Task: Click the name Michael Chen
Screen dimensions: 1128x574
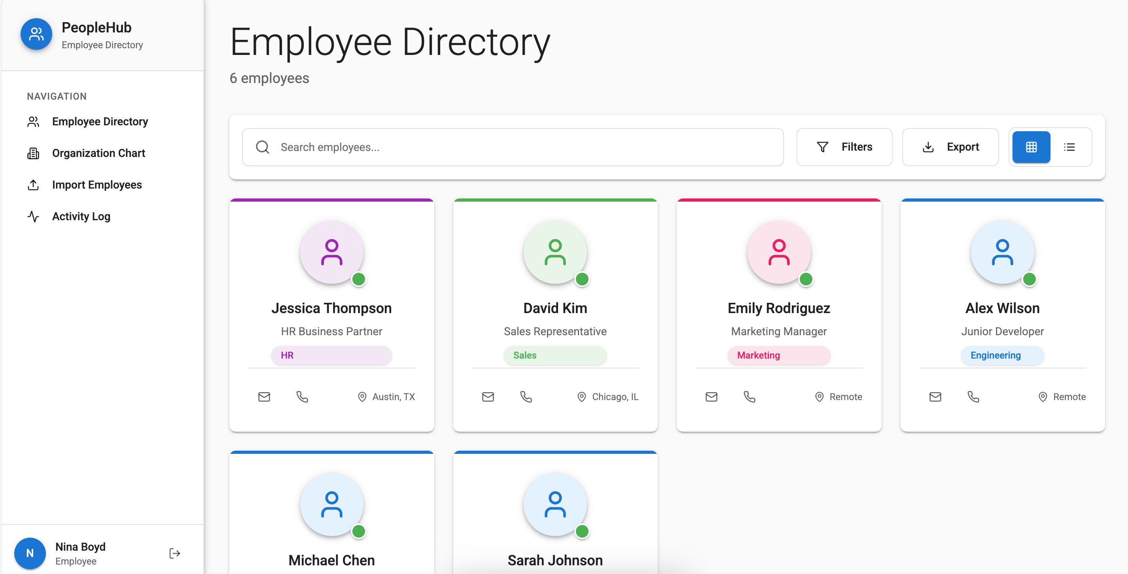Action: click(x=331, y=560)
